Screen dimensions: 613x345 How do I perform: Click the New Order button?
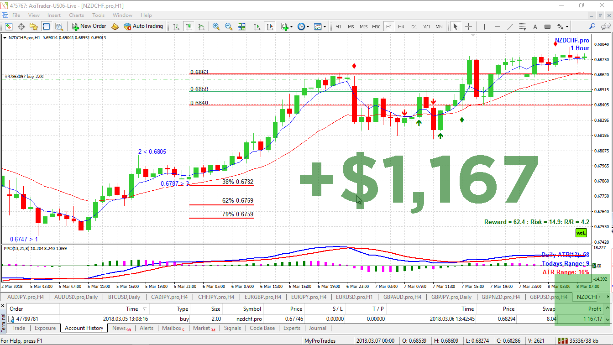pyautogui.click(x=89, y=26)
